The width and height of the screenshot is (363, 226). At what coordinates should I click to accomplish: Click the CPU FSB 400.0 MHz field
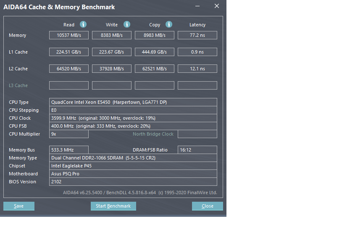[133, 126]
